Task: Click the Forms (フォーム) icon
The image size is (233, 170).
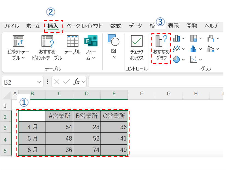Action: [91, 41]
